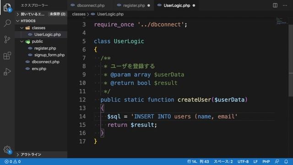This screenshot has height=165, width=293.
Task: Click line number 12 in the gutter
Action: [82, 99]
